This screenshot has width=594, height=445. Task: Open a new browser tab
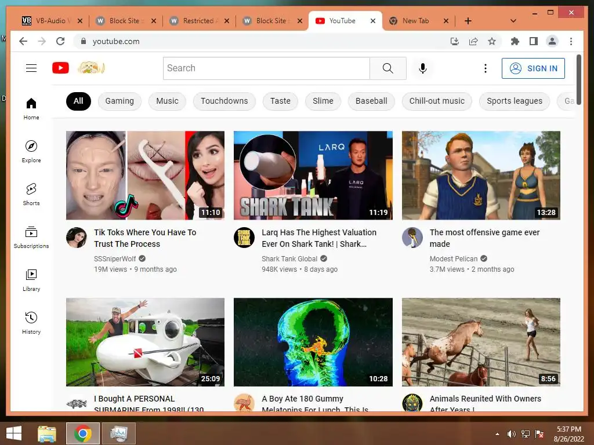click(x=468, y=21)
